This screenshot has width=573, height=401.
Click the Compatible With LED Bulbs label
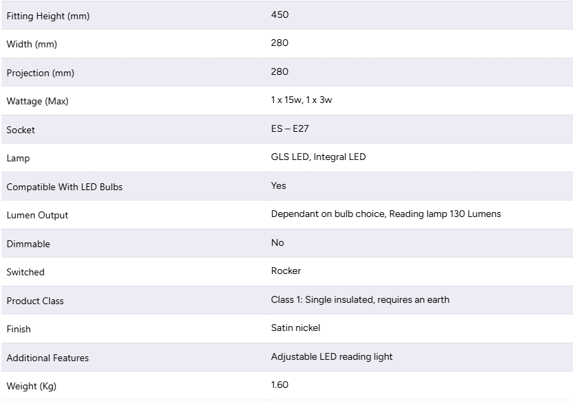click(65, 187)
